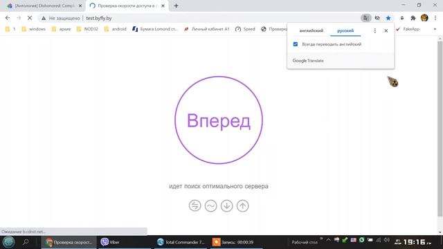Close the Dishonored tab

[x=80, y=6]
